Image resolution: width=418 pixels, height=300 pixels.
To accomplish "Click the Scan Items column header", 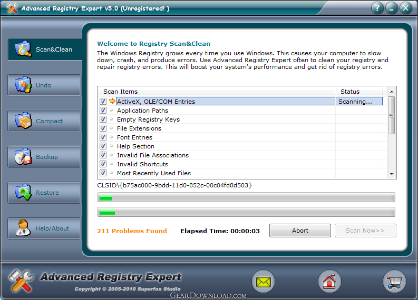I will (216, 91).
